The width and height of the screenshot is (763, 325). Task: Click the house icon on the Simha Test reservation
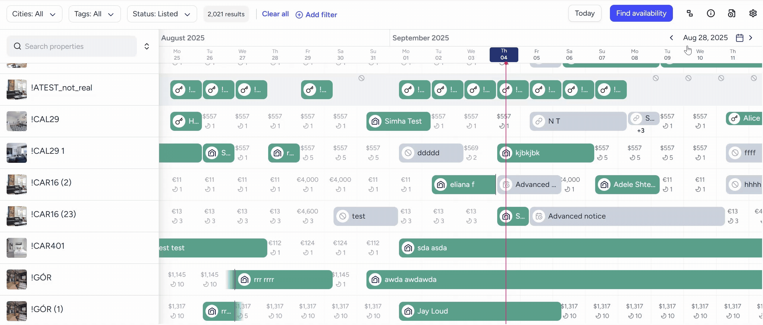point(375,121)
